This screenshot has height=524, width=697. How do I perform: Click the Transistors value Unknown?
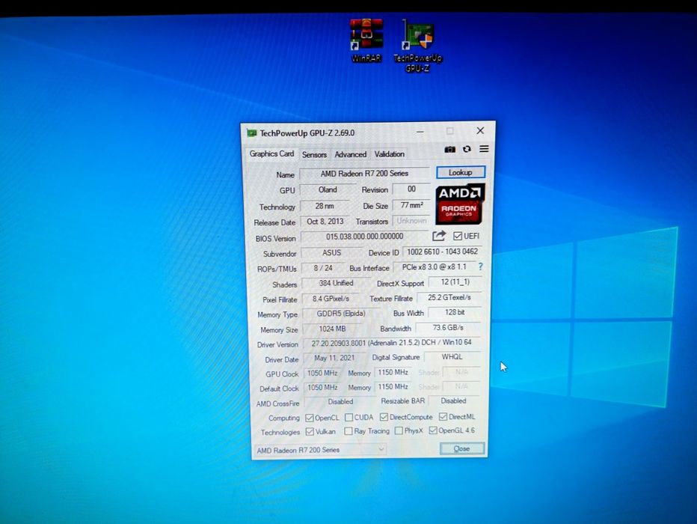[x=411, y=221]
